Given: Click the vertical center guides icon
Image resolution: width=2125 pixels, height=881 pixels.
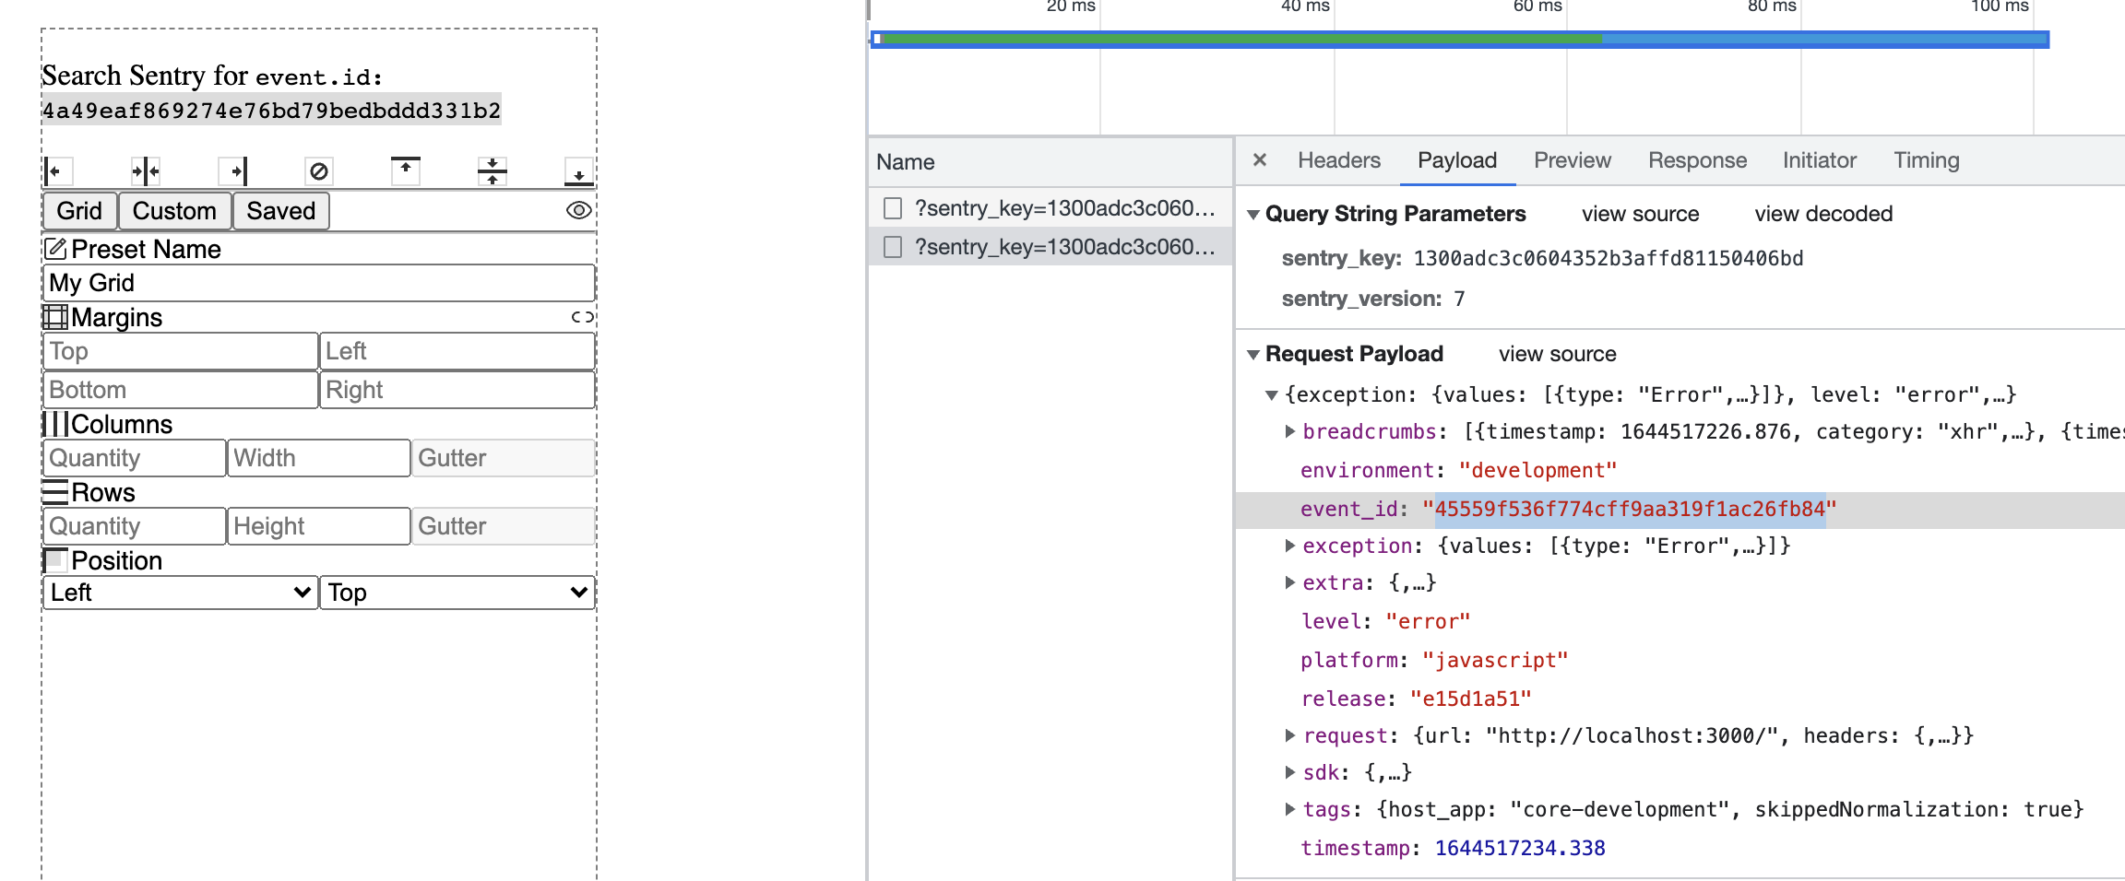Looking at the screenshot, I should click(145, 170).
